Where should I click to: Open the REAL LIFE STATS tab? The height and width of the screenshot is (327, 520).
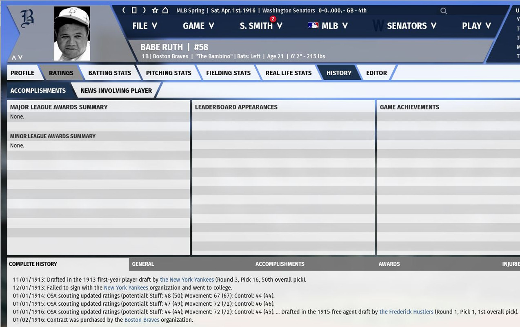[x=289, y=73]
